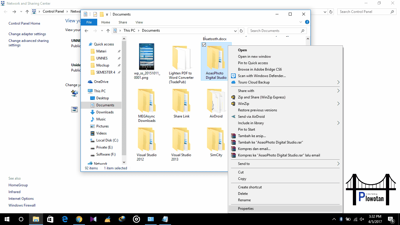Screen dimensions: 400x225
Task: Refresh the Documents folder view
Action: point(241,31)
